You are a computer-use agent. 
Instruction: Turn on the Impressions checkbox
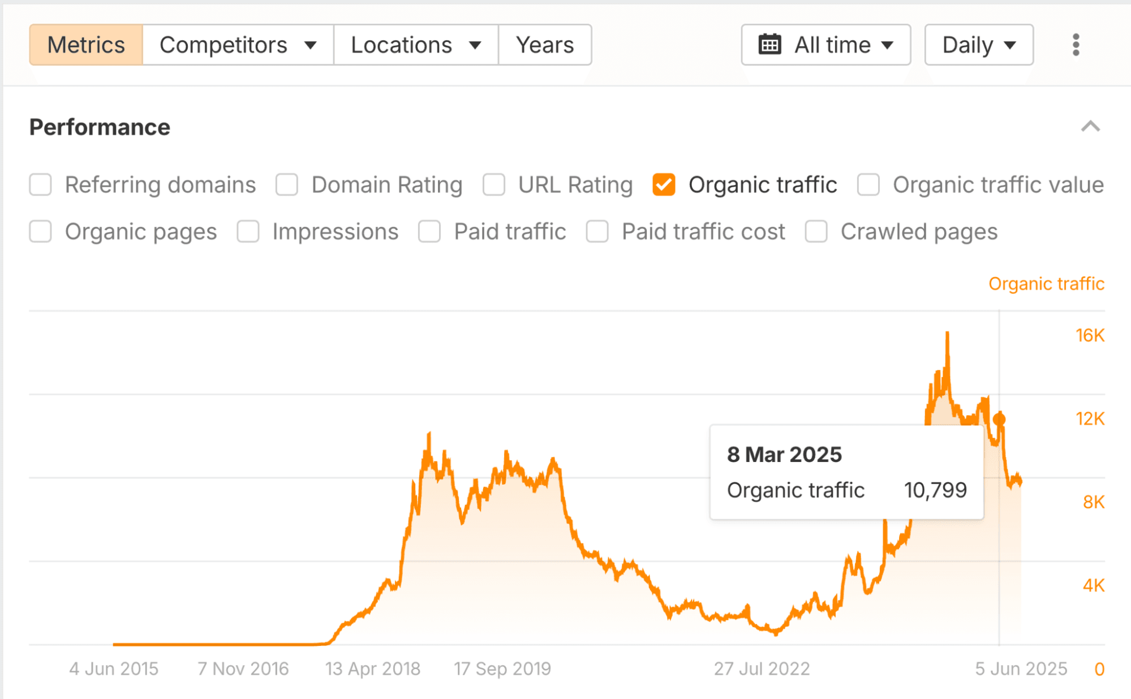248,232
